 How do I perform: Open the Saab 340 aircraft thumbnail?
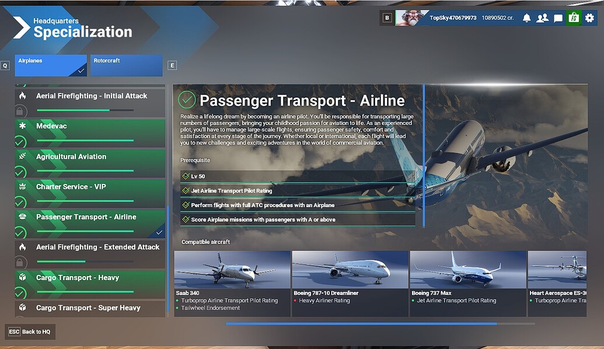[232, 270]
